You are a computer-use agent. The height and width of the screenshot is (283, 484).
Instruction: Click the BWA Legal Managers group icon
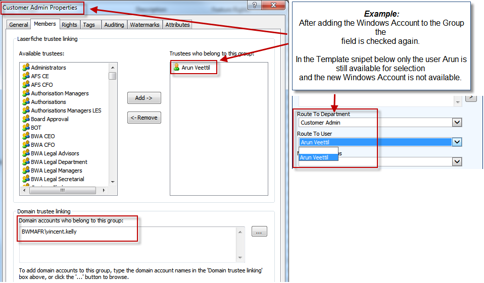tap(26, 171)
